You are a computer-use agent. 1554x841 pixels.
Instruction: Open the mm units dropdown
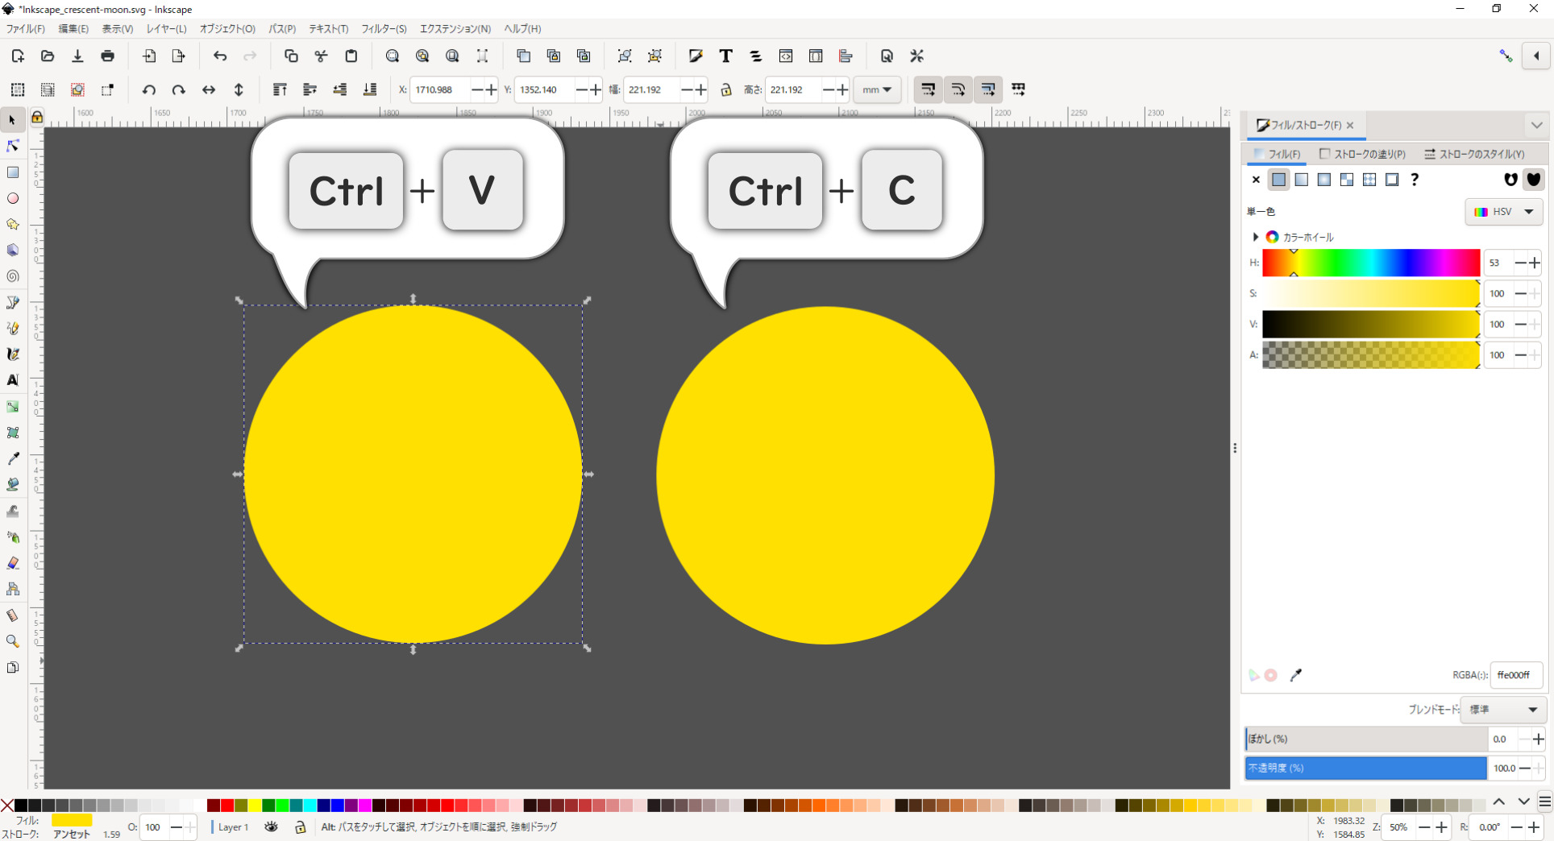tap(877, 89)
